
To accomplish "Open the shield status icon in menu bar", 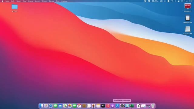I will coord(145,1).
